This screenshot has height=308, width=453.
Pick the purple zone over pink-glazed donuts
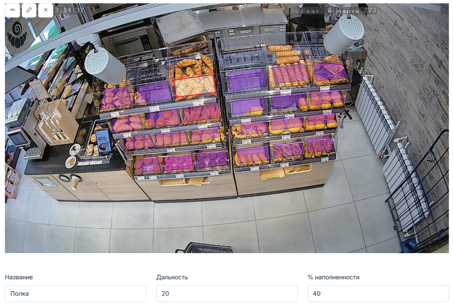click(179, 163)
